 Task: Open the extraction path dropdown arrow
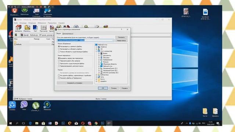(x=113, y=40)
